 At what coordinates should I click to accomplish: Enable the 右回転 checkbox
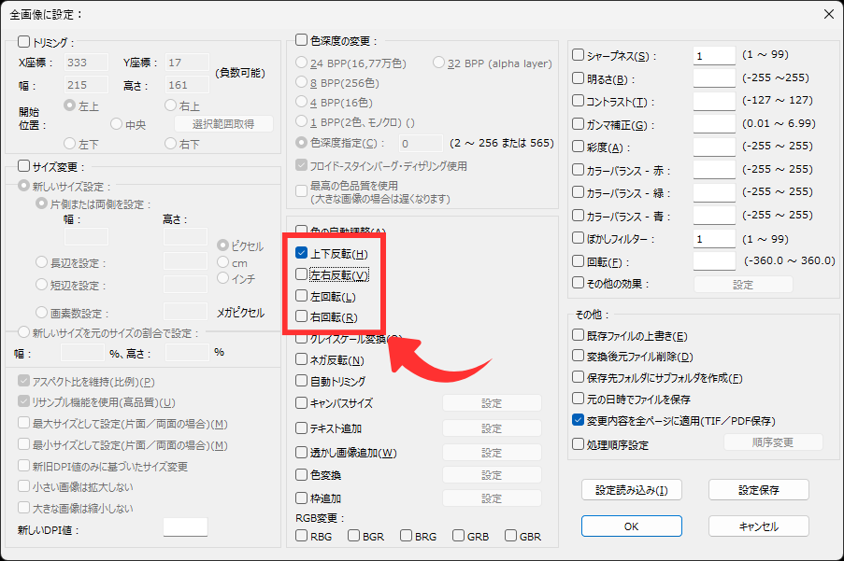[302, 317]
